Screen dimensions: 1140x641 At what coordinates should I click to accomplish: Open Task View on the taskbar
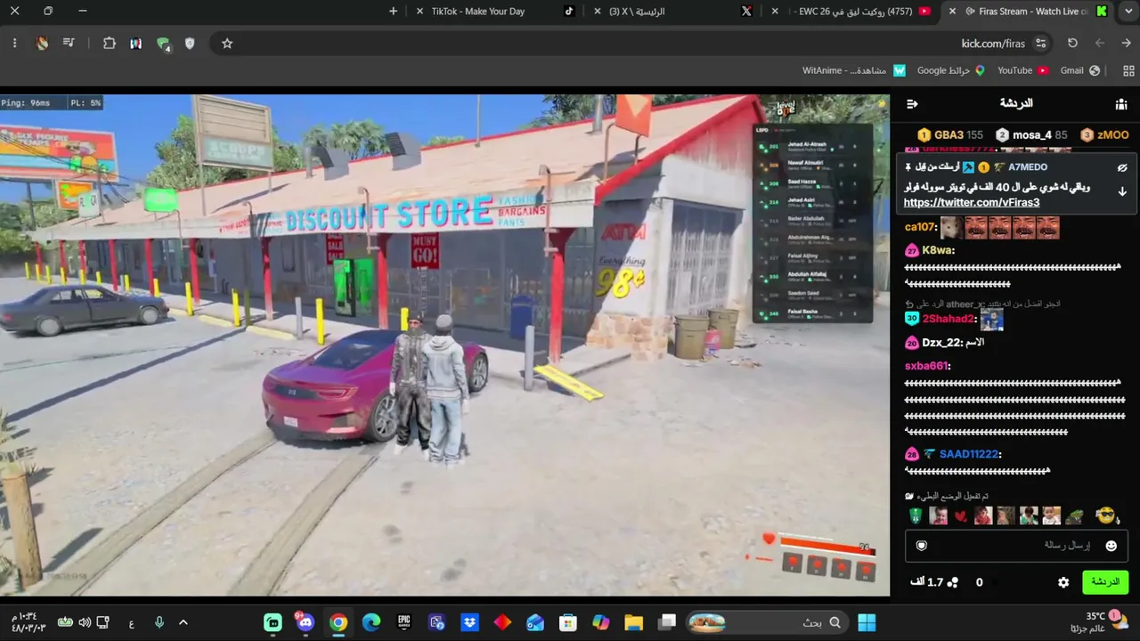[x=667, y=622]
